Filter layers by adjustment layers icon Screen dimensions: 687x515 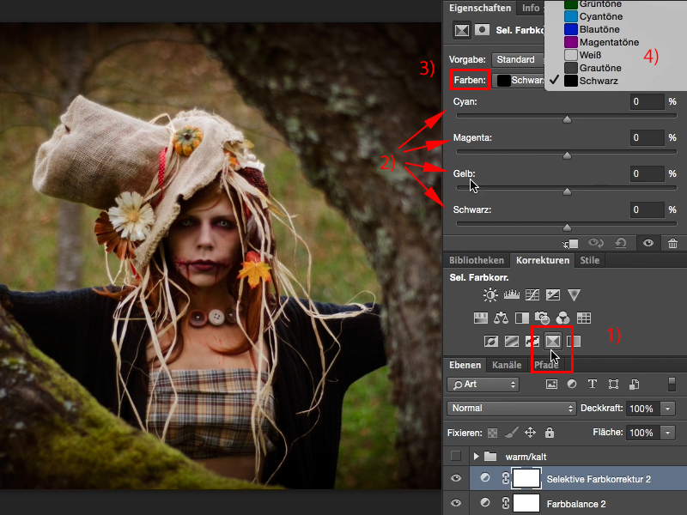(572, 384)
